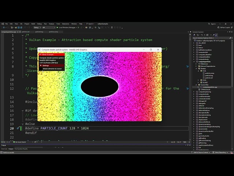Image resolution: width=234 pixels, height=176 pixels.
Task: Click the black ellipse in particle window
Action: click(100, 87)
